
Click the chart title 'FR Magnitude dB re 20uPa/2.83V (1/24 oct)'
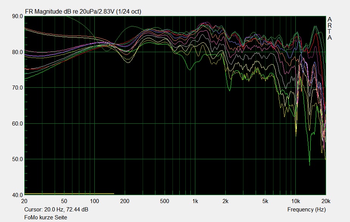(x=83, y=12)
